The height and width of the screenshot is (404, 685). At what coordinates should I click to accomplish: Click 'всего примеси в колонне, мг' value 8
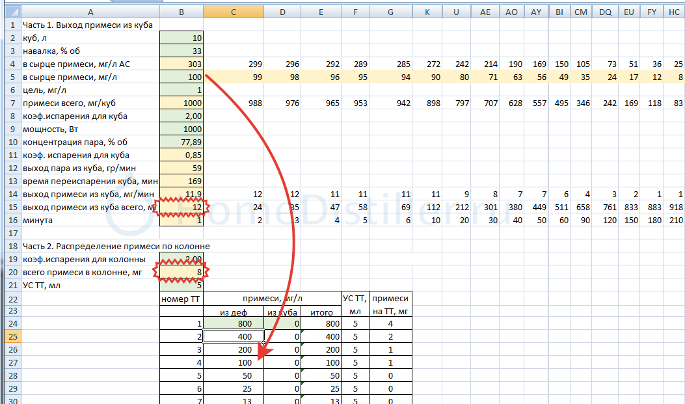point(181,272)
